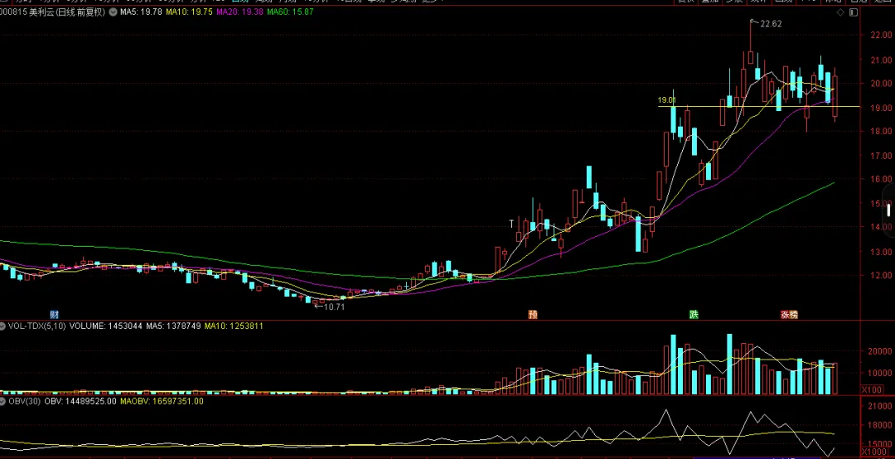Click the 22.62 high price label

[771, 23]
